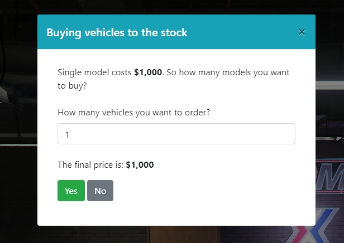The width and height of the screenshot is (344, 243).
Task: Confirm the order with Yes
Action: pyautogui.click(x=71, y=191)
